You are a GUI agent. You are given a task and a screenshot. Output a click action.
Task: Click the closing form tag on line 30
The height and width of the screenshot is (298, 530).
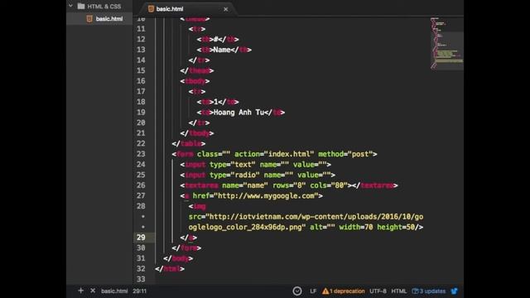(x=186, y=248)
